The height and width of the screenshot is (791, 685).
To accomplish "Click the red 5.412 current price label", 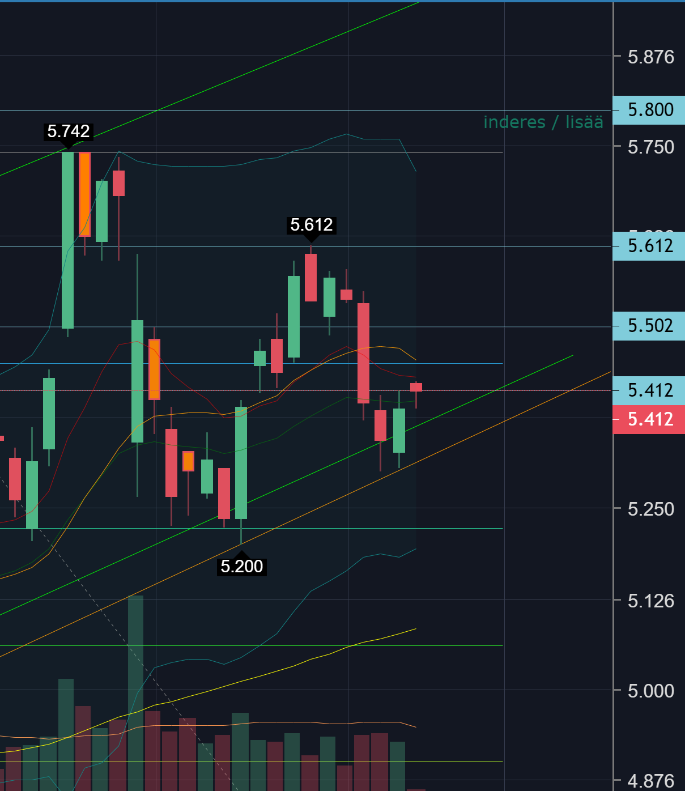I will [x=649, y=420].
